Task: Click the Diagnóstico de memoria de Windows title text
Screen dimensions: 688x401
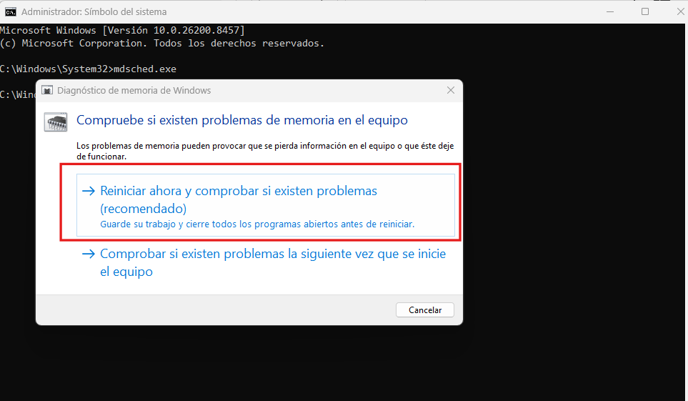Action: (x=134, y=91)
